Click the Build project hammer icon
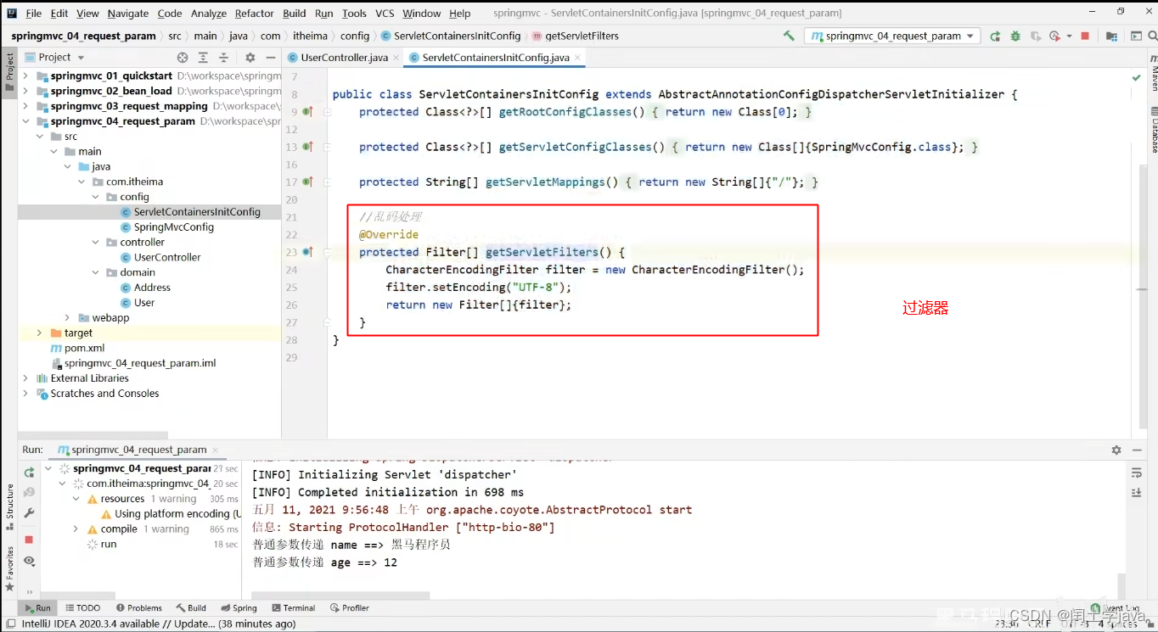The image size is (1158, 632). click(789, 36)
